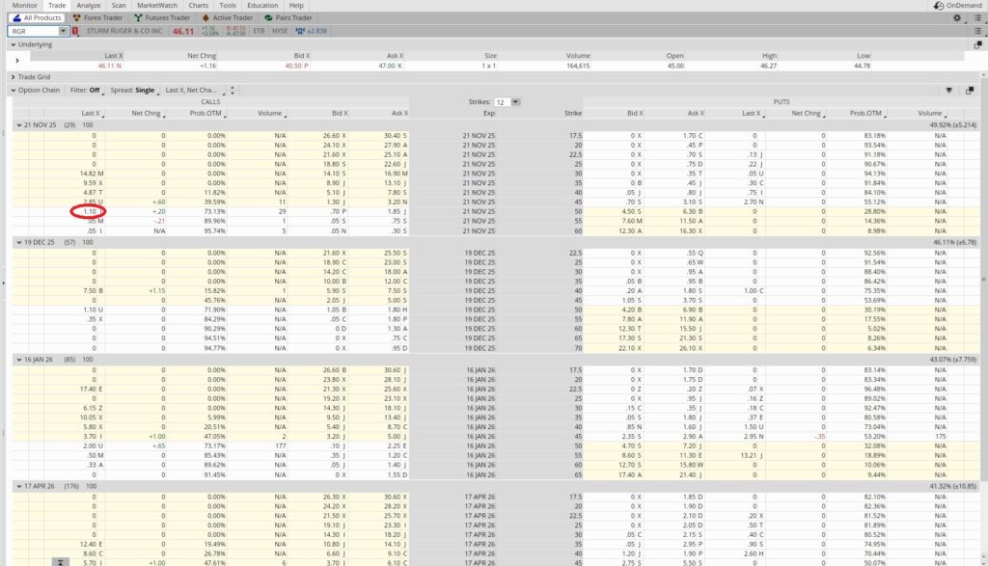This screenshot has height=566, width=988.
Task: Expand the Trade Grid section
Action: click(x=14, y=76)
